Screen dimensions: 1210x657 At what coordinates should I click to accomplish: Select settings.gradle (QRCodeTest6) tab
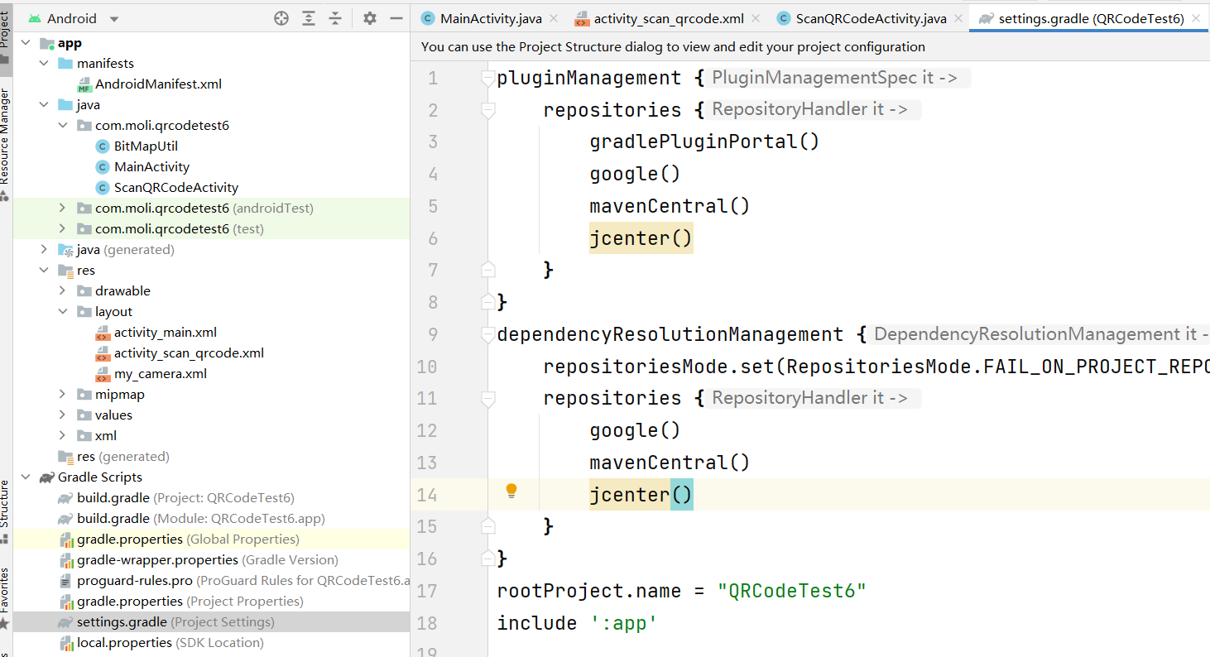1091,18
